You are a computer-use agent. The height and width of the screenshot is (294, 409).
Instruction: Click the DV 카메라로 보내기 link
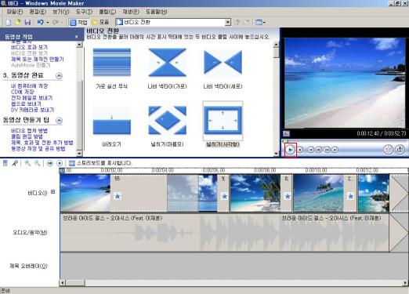tap(33, 110)
